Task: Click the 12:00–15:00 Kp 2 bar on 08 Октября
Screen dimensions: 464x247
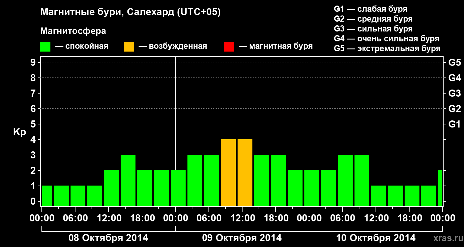Action: [x=111, y=188]
